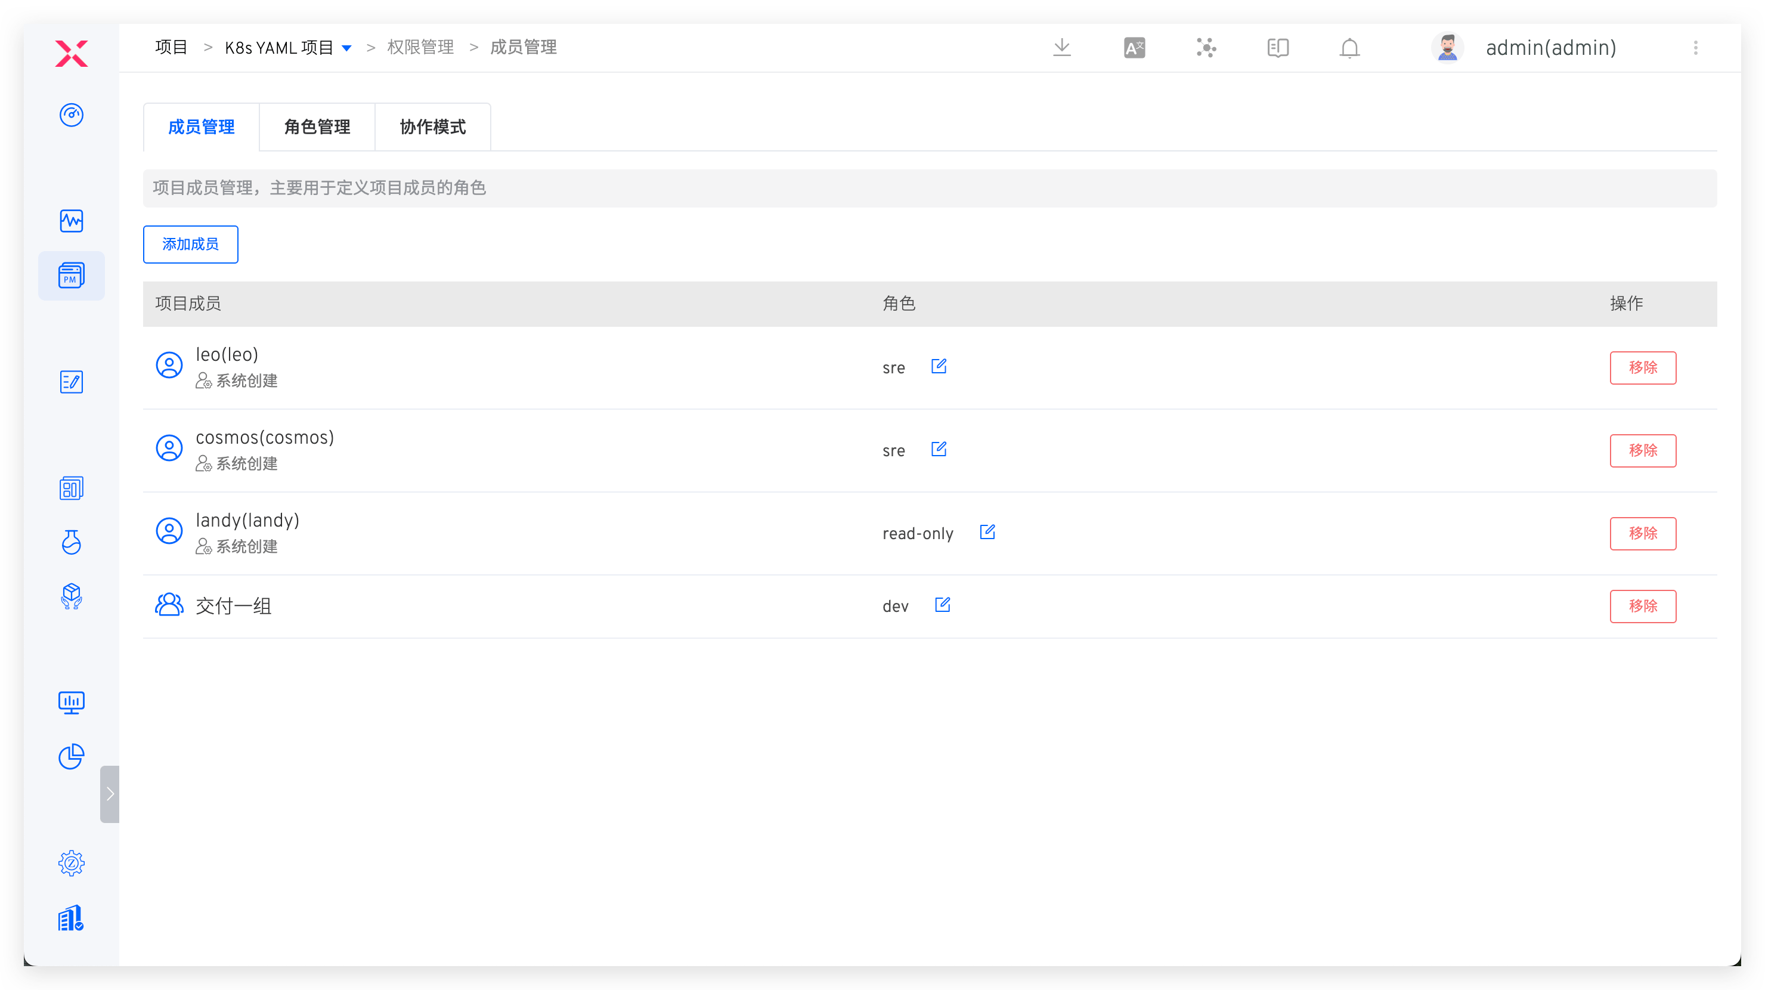This screenshot has height=990, width=1765.
Task: Click the 项目成员 column header
Action: click(188, 304)
